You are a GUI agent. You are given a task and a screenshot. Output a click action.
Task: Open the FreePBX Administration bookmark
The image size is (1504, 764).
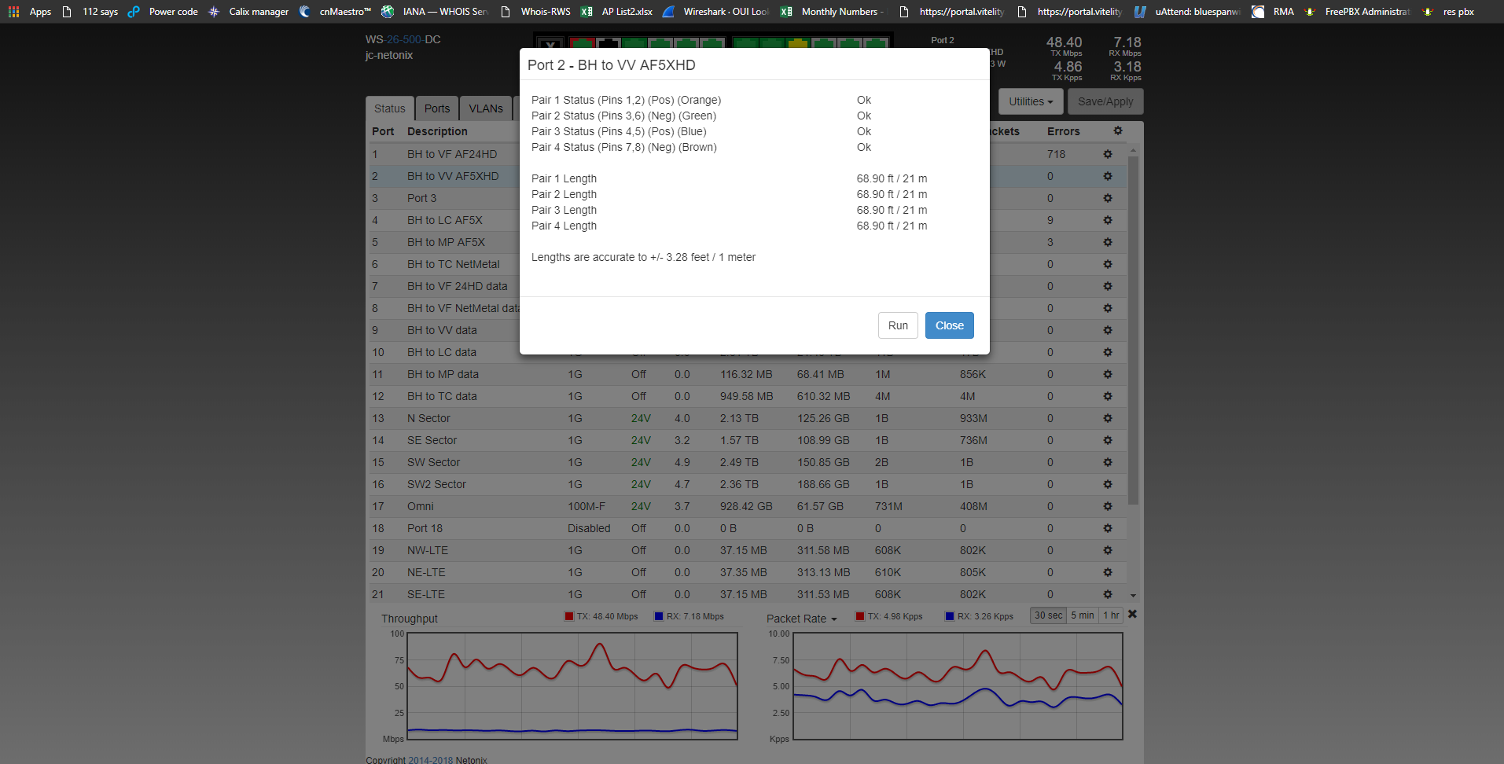[1366, 12]
